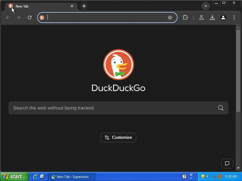This screenshot has width=242, height=181.
Task: Click the help question-mark taskbar icon
Action: (184, 176)
